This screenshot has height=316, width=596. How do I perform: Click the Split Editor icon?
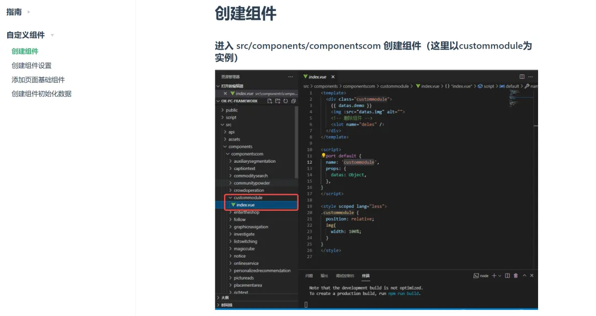(x=522, y=77)
